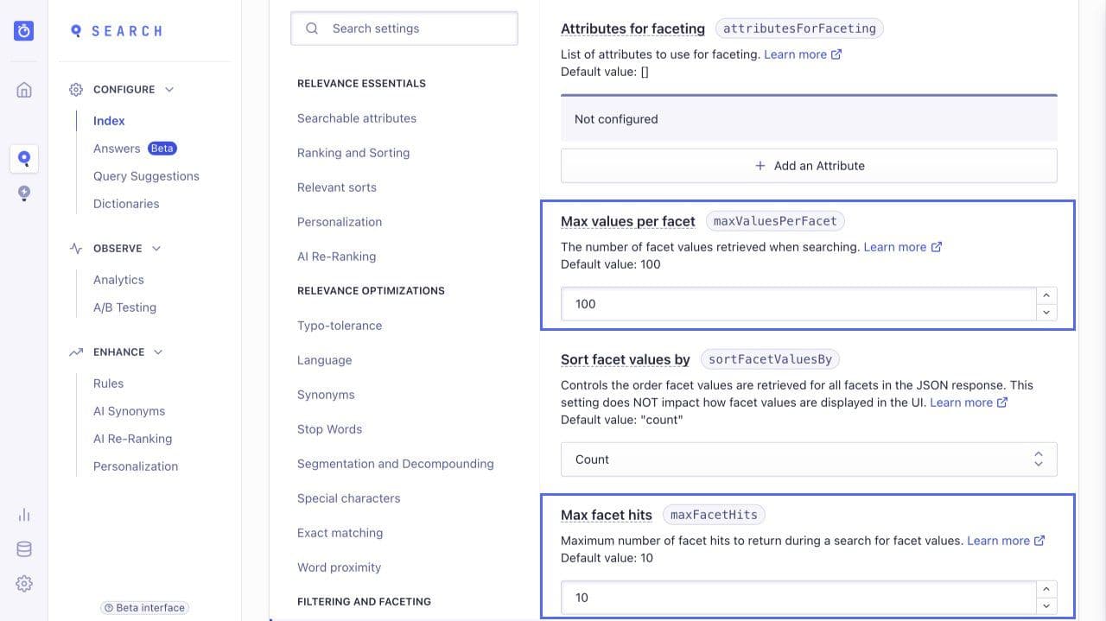Collapse the CONFIGURE section chevron
Viewport: 1106px width, 621px height.
point(169,90)
